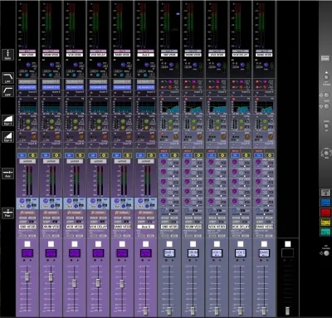The width and height of the screenshot is (332, 318).
Task: Toggle the blue button on purple DRUM VERB aux strip
Action: (46, 155)
